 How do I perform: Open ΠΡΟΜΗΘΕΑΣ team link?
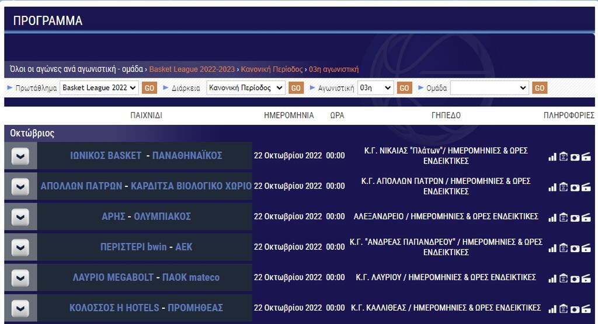coord(195,308)
